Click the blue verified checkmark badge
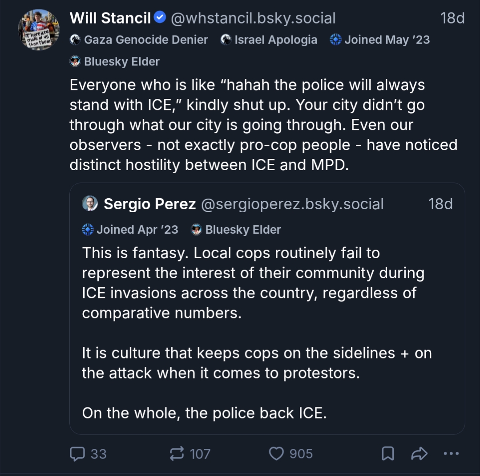 pos(160,18)
